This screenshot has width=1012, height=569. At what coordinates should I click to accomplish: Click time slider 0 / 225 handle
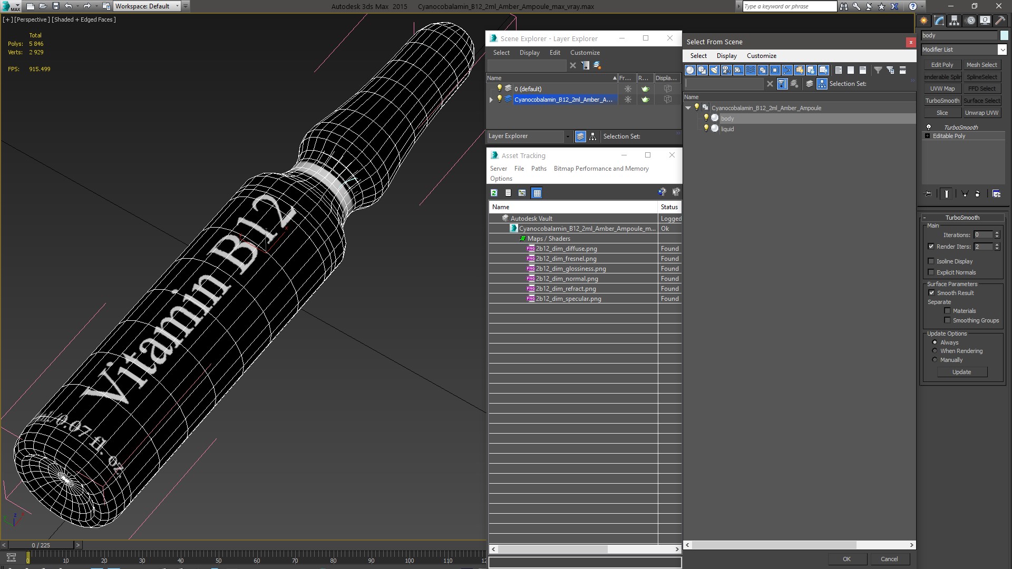(x=41, y=545)
